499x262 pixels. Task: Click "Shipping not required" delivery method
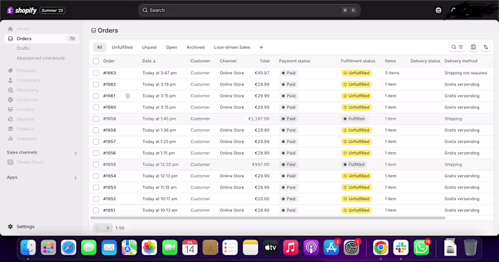(465, 73)
